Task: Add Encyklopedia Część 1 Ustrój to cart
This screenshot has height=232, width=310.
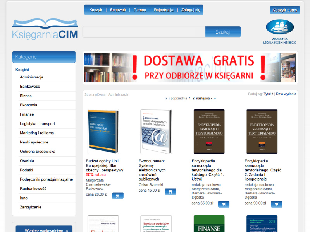Action: point(224,204)
